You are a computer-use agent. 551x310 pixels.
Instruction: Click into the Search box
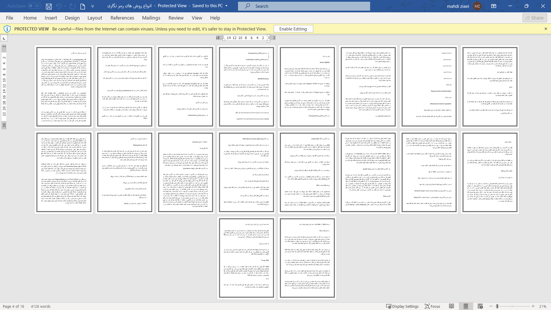[x=304, y=6]
